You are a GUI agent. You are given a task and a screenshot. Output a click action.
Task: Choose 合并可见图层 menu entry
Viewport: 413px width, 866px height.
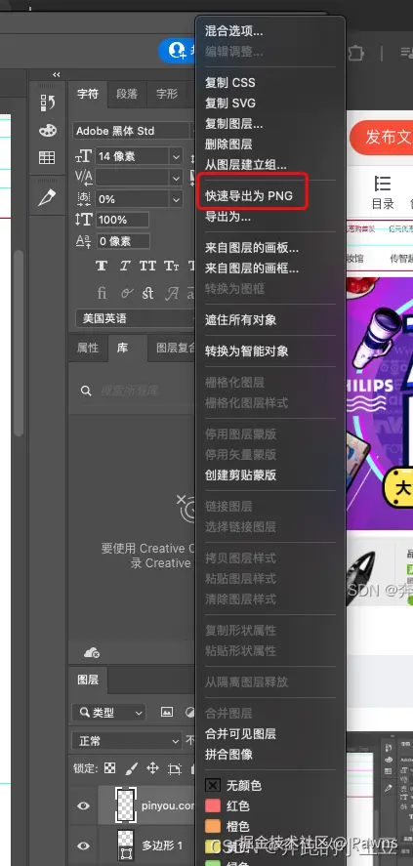point(241,733)
